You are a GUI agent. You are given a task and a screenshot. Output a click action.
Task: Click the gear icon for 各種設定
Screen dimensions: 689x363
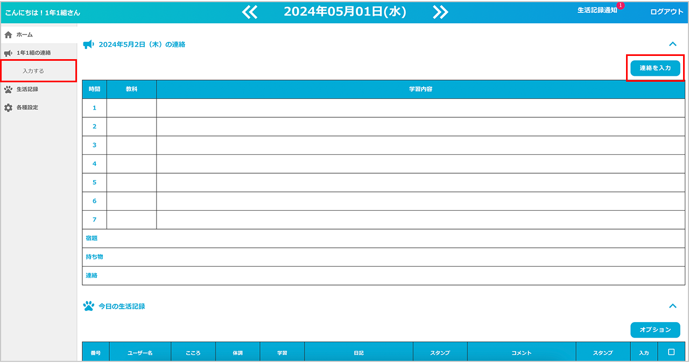[8, 108]
